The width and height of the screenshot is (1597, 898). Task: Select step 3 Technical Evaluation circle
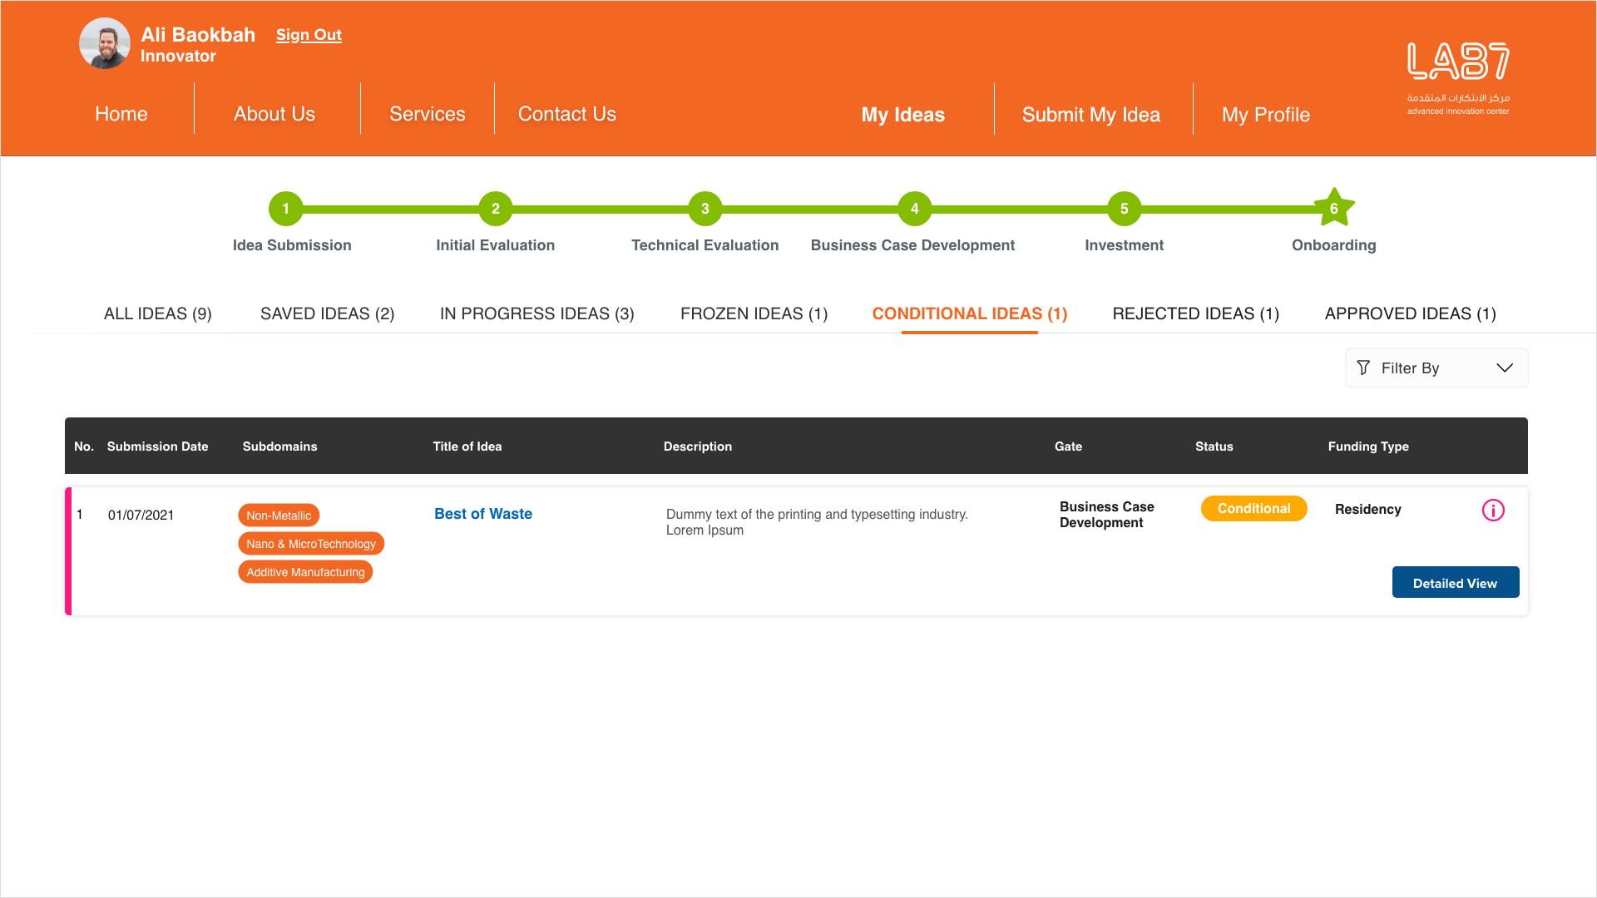tap(705, 209)
